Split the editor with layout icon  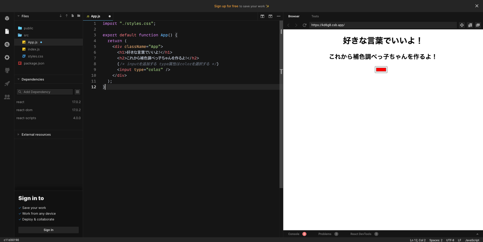tap(262, 16)
